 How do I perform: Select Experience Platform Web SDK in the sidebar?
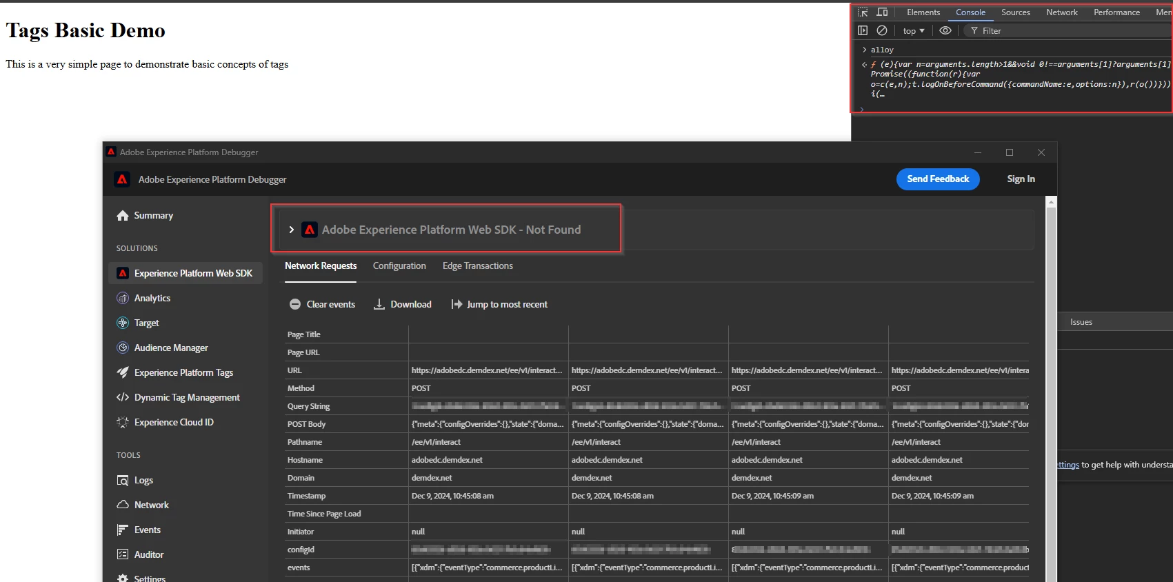click(x=186, y=273)
